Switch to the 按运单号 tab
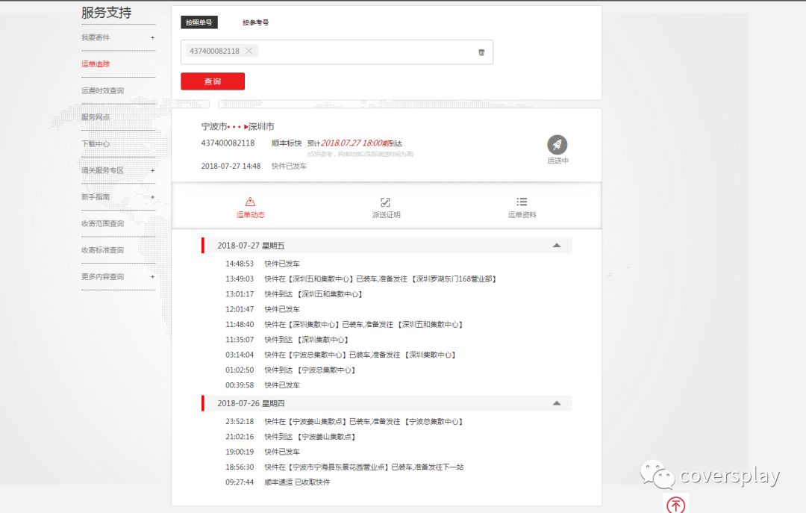This screenshot has height=513, width=806. coord(199,22)
